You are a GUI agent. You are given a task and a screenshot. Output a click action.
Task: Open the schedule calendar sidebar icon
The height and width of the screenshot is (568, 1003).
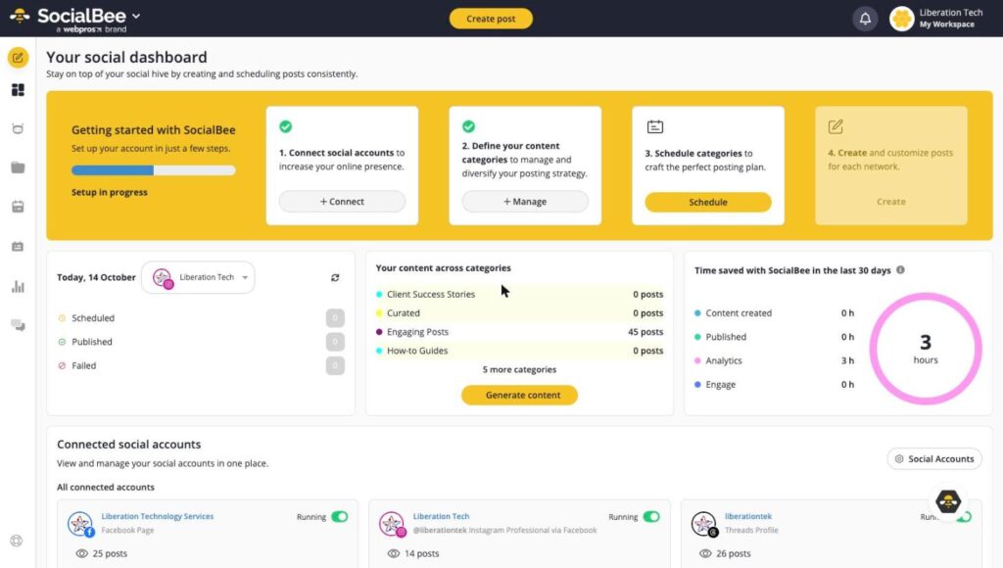(x=18, y=207)
